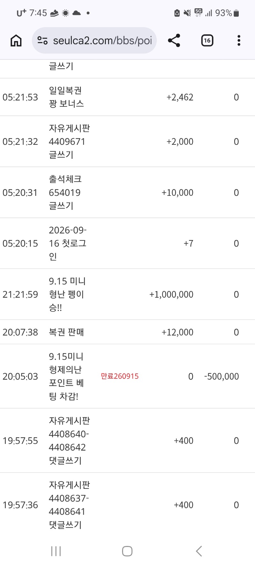Image resolution: width=255 pixels, height=567 pixels.
Task: Tap the browser home icon
Action: pos(16,40)
